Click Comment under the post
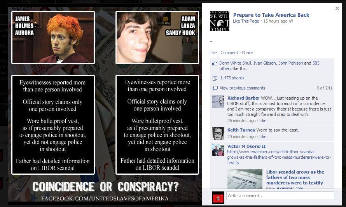346x207 pixels. (x=229, y=53)
